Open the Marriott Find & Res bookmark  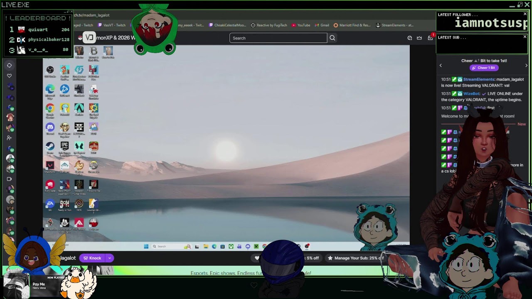(352, 25)
